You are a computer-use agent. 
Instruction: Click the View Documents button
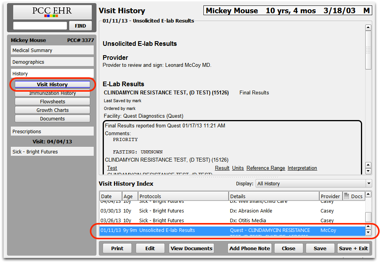click(191, 248)
